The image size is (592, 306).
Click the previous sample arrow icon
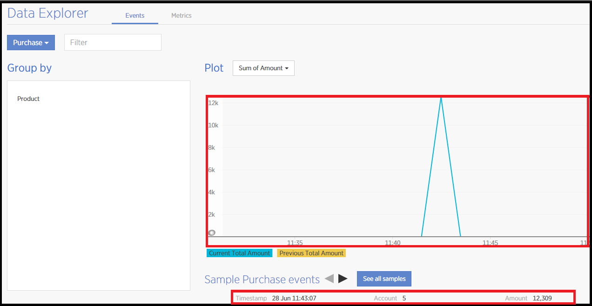coord(329,278)
